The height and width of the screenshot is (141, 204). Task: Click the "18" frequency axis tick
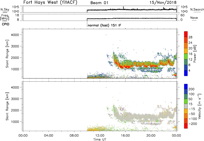coord(17,15)
